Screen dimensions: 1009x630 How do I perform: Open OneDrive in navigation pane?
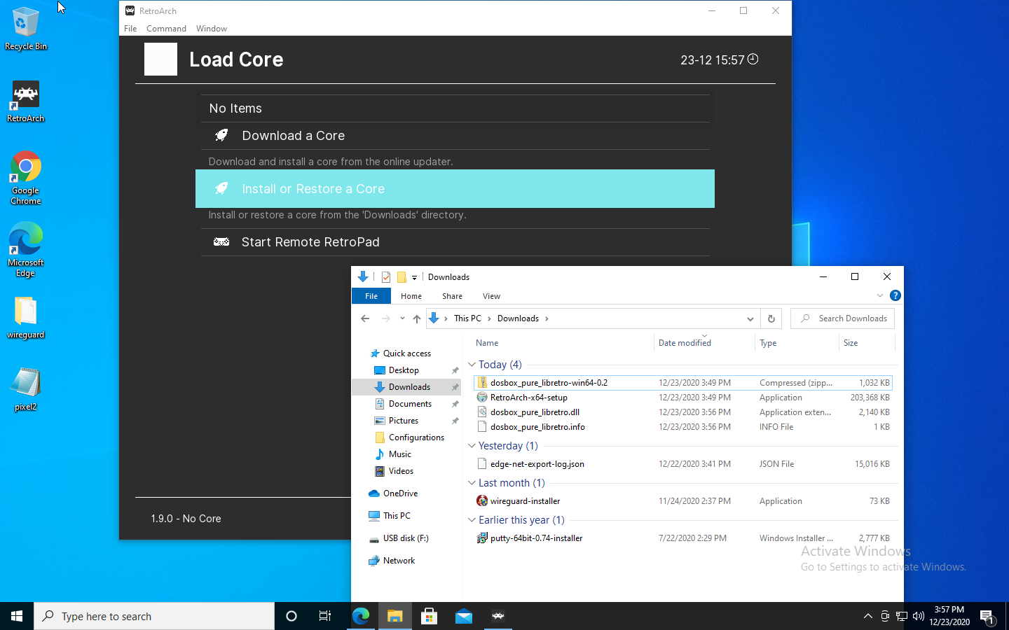pos(400,493)
